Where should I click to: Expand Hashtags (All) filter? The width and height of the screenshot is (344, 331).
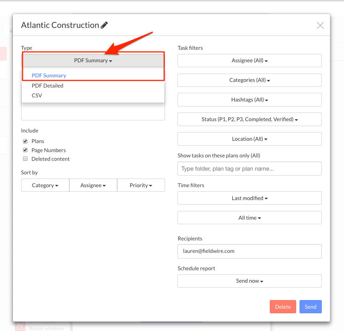(249, 100)
